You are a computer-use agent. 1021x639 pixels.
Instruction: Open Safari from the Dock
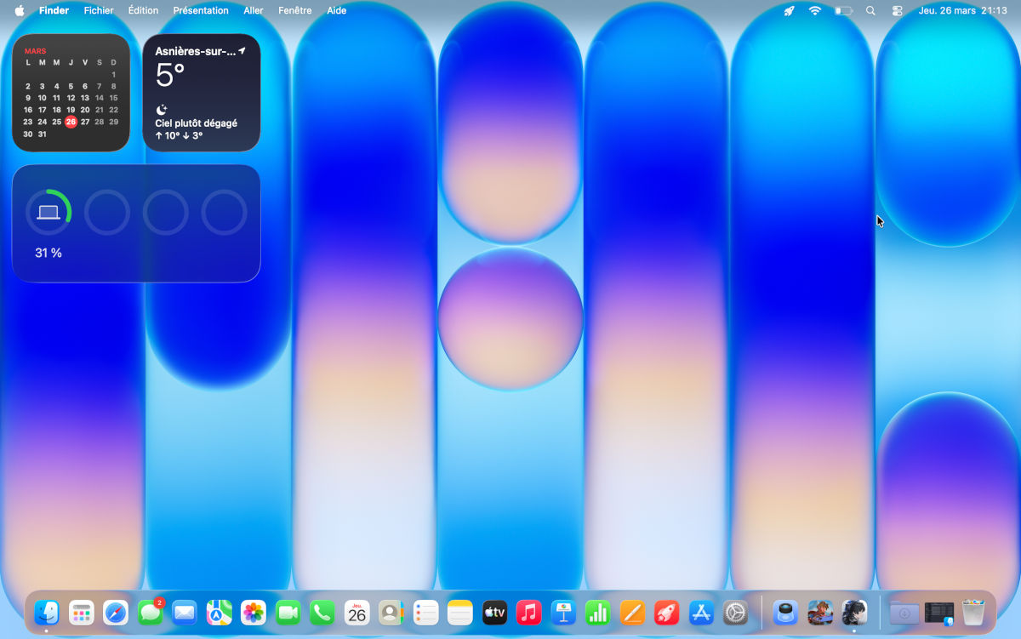(116, 613)
